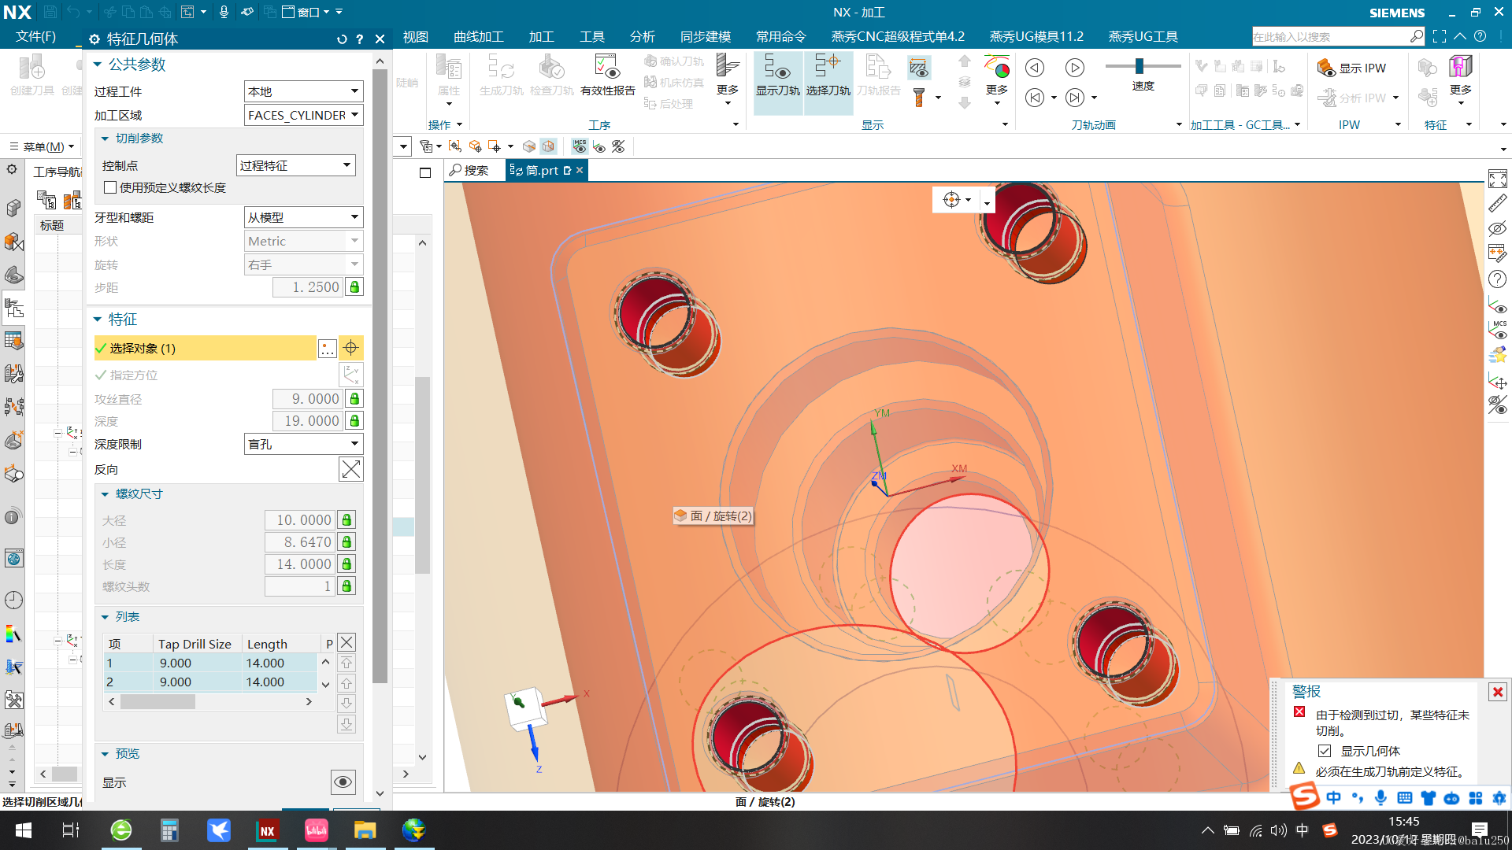Click the Operation Navigator icon in left sidebar

[13, 308]
